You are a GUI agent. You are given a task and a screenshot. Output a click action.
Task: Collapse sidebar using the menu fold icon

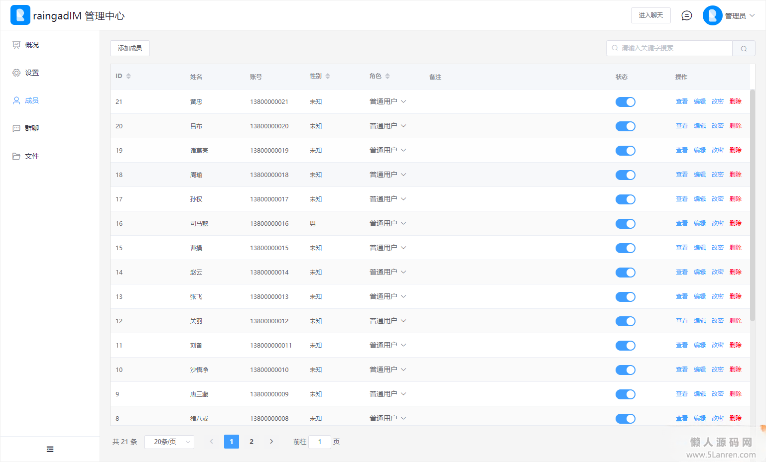50,449
